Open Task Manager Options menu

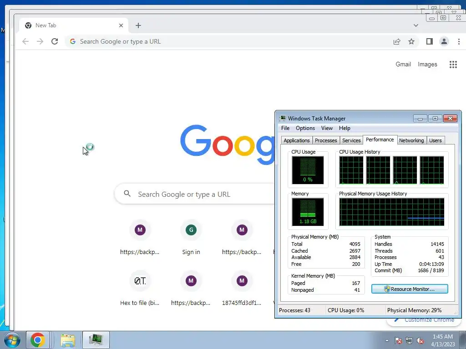coord(305,128)
